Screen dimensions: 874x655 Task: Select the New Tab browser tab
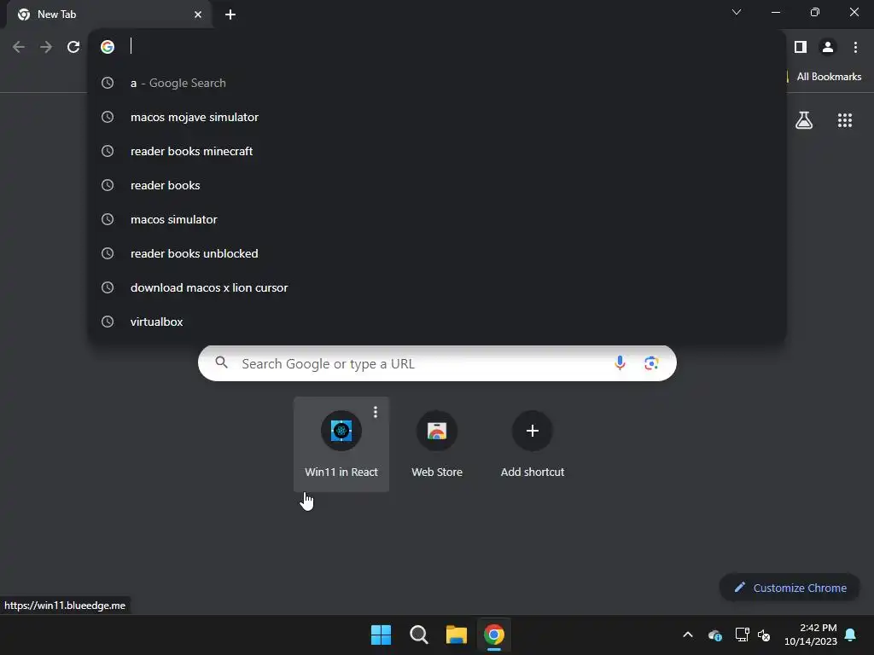108,14
